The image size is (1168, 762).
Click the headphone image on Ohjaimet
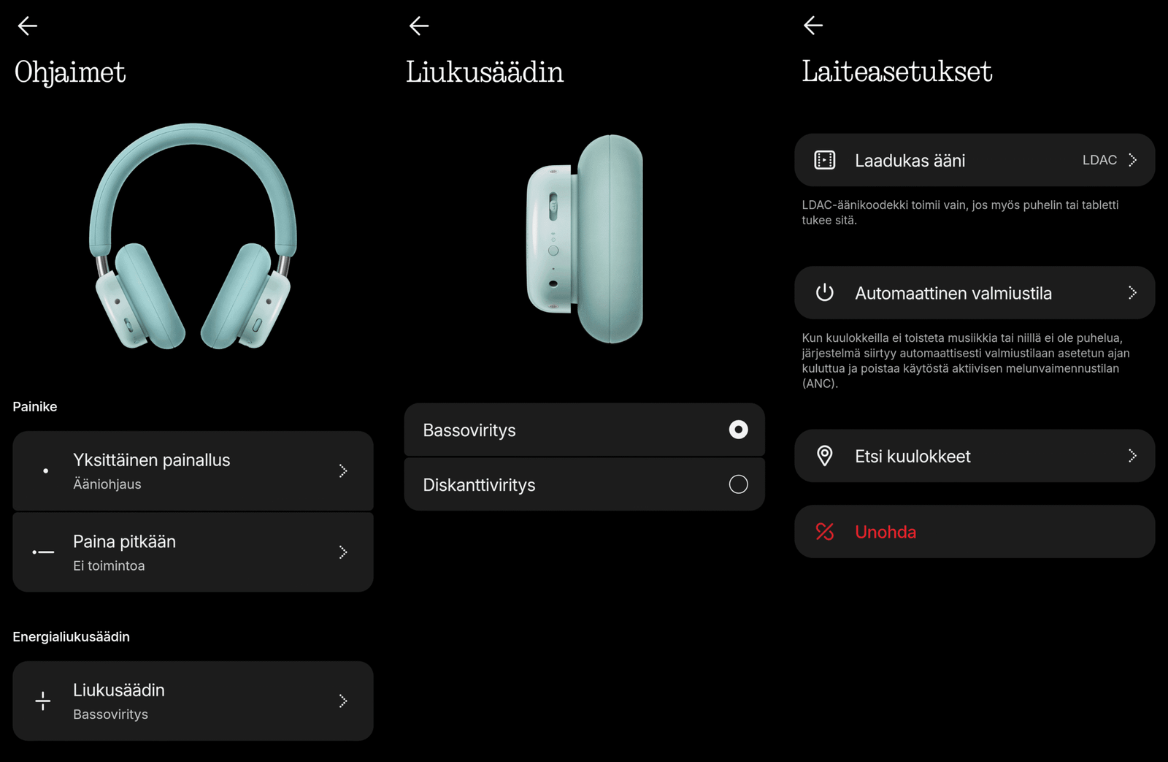(x=193, y=237)
